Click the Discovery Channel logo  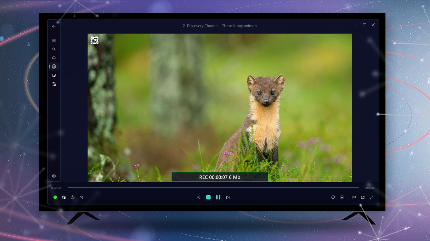(94, 40)
